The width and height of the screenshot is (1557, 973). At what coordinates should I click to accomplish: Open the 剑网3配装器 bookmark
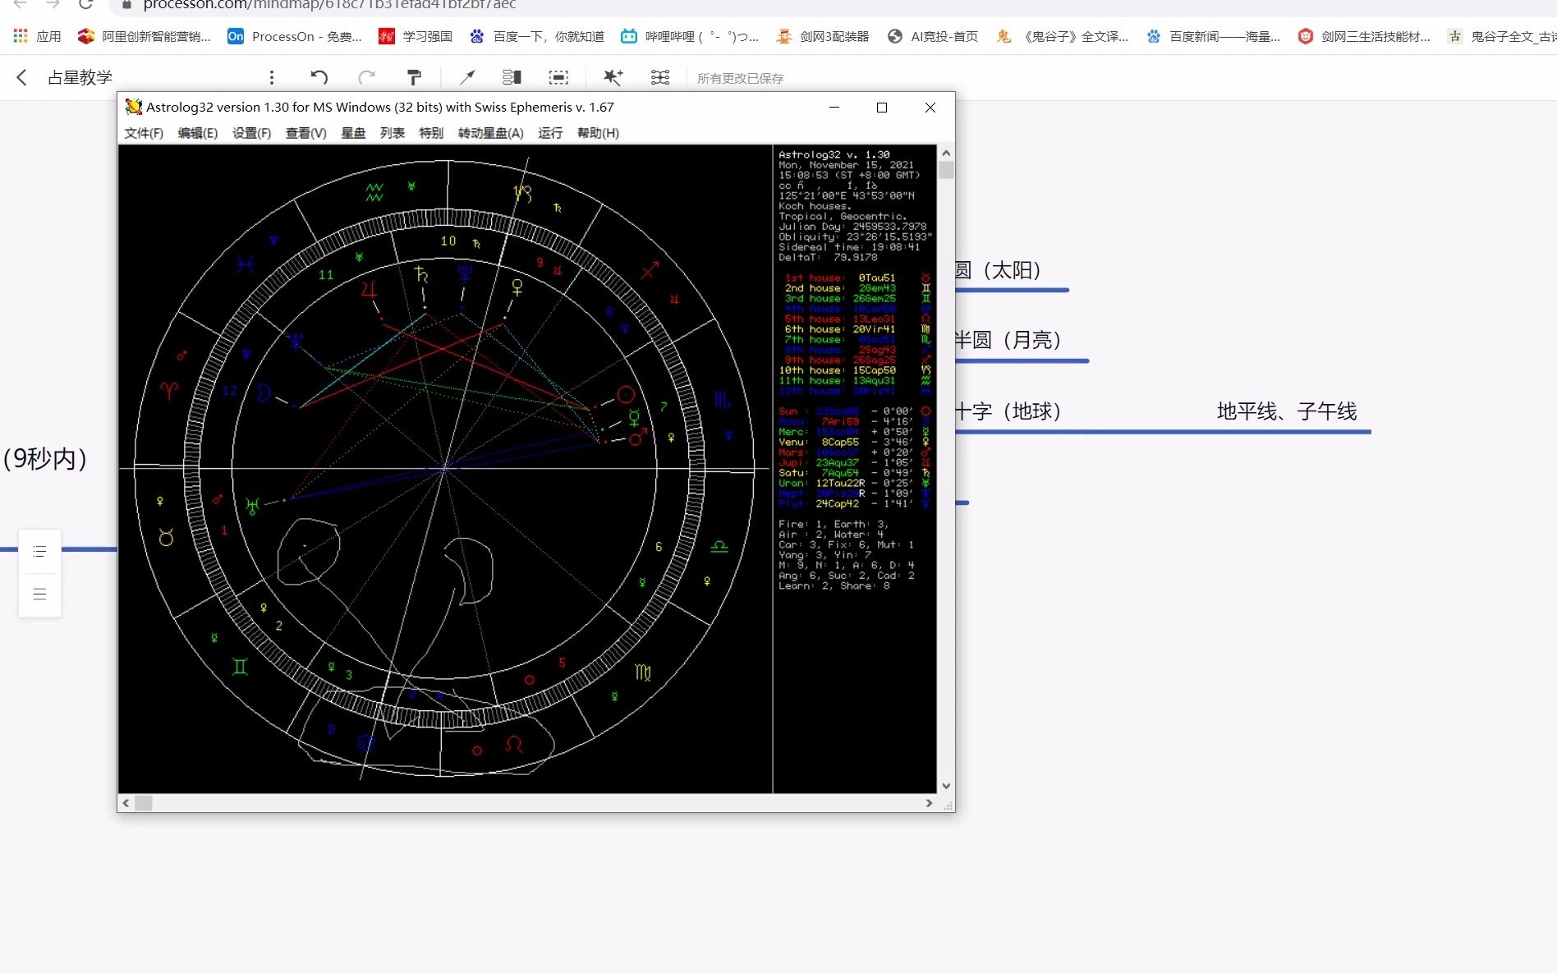(822, 36)
